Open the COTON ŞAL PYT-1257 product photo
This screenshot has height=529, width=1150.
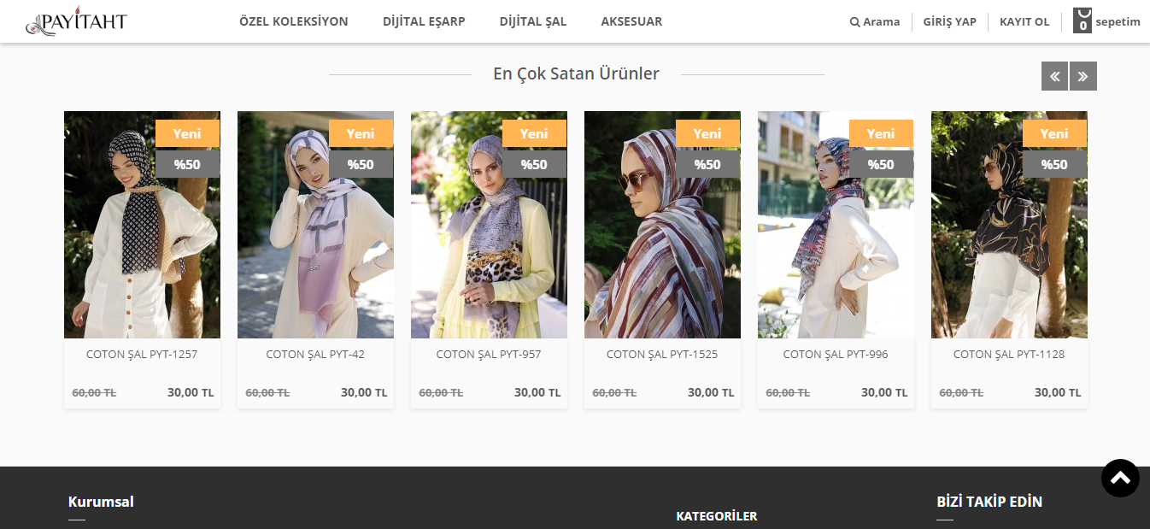(142, 225)
